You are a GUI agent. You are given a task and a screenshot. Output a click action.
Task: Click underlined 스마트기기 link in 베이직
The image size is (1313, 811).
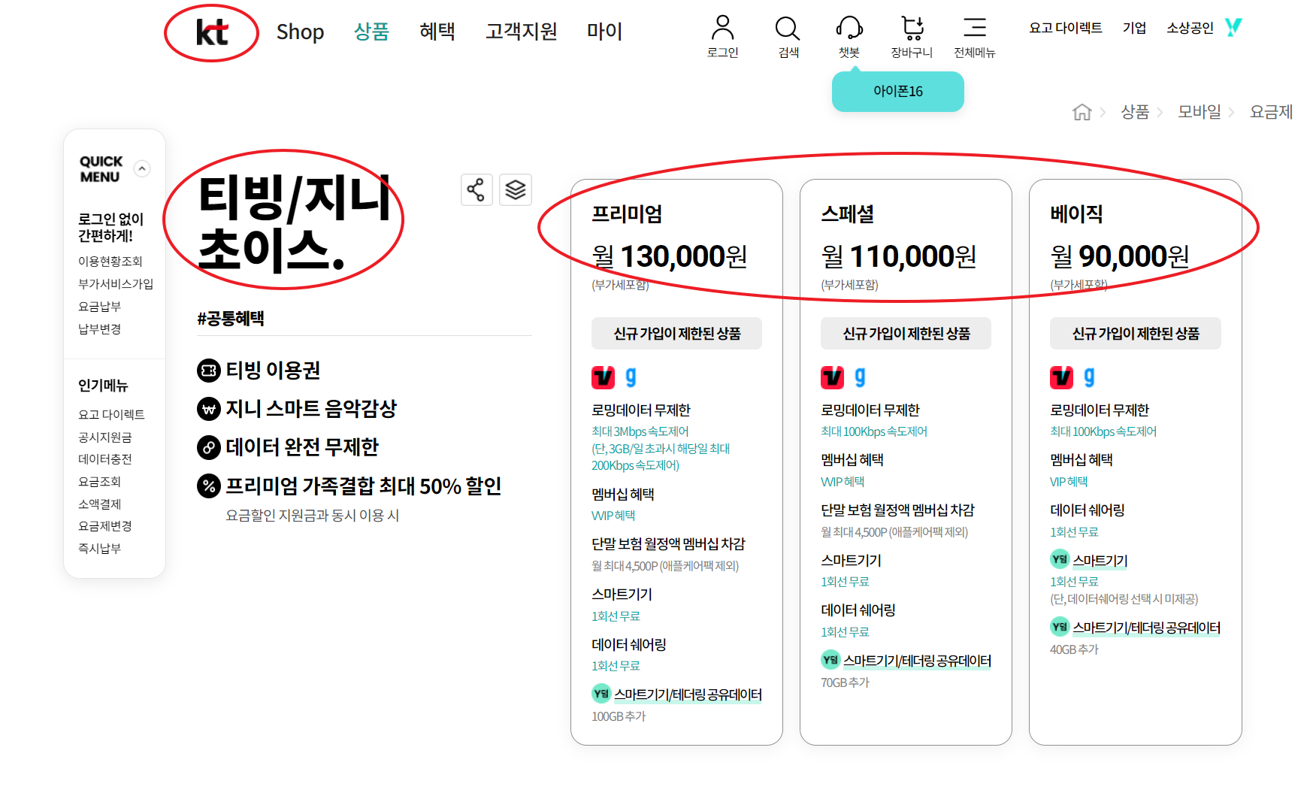pos(1100,561)
